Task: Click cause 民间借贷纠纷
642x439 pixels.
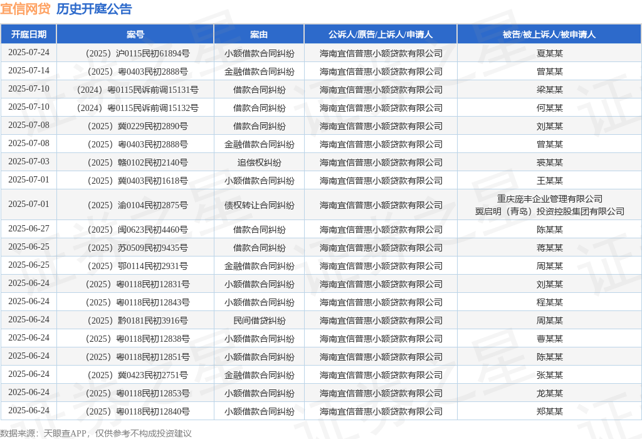Action: [x=259, y=320]
